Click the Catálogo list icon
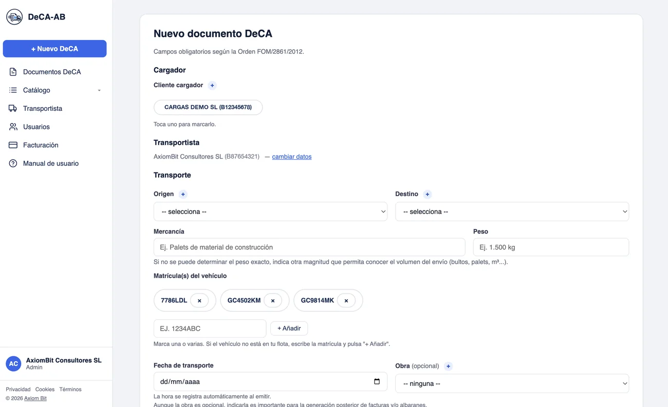The height and width of the screenshot is (407, 668). coord(13,90)
